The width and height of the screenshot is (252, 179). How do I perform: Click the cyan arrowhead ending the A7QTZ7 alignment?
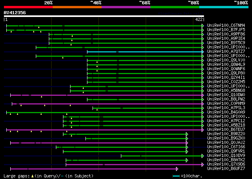click(x=203, y=52)
